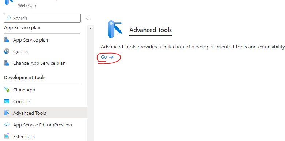Click the Quotas icon
The height and width of the screenshot is (141, 285).
(x=7, y=51)
